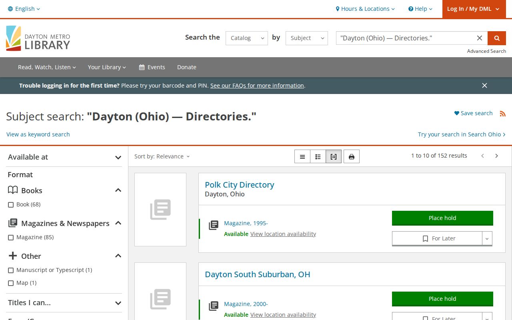The width and height of the screenshot is (512, 320).
Task: Check the Magazine (85) filter
Action: click(x=11, y=238)
